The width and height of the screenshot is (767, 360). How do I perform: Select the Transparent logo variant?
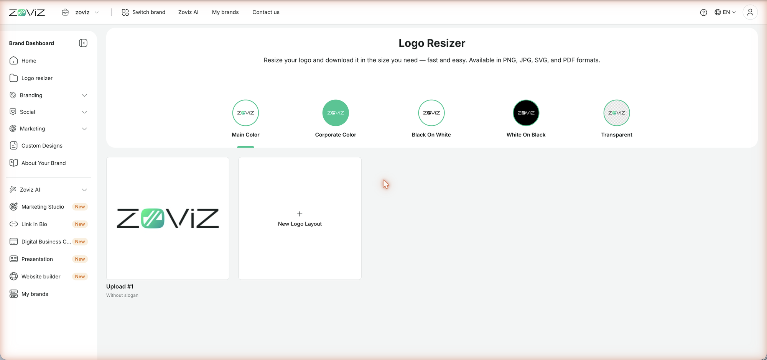pyautogui.click(x=617, y=118)
